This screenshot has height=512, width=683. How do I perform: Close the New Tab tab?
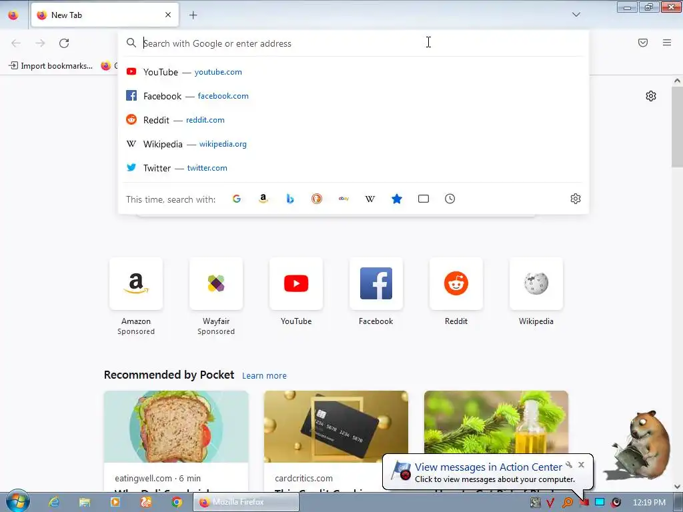pyautogui.click(x=168, y=15)
